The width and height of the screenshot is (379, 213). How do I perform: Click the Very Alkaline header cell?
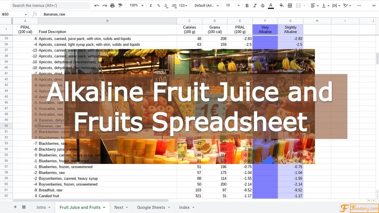click(265, 29)
